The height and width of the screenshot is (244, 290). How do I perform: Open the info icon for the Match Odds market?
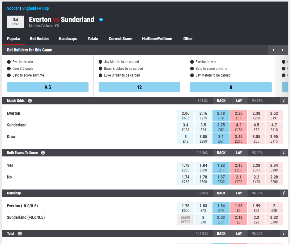point(283,100)
